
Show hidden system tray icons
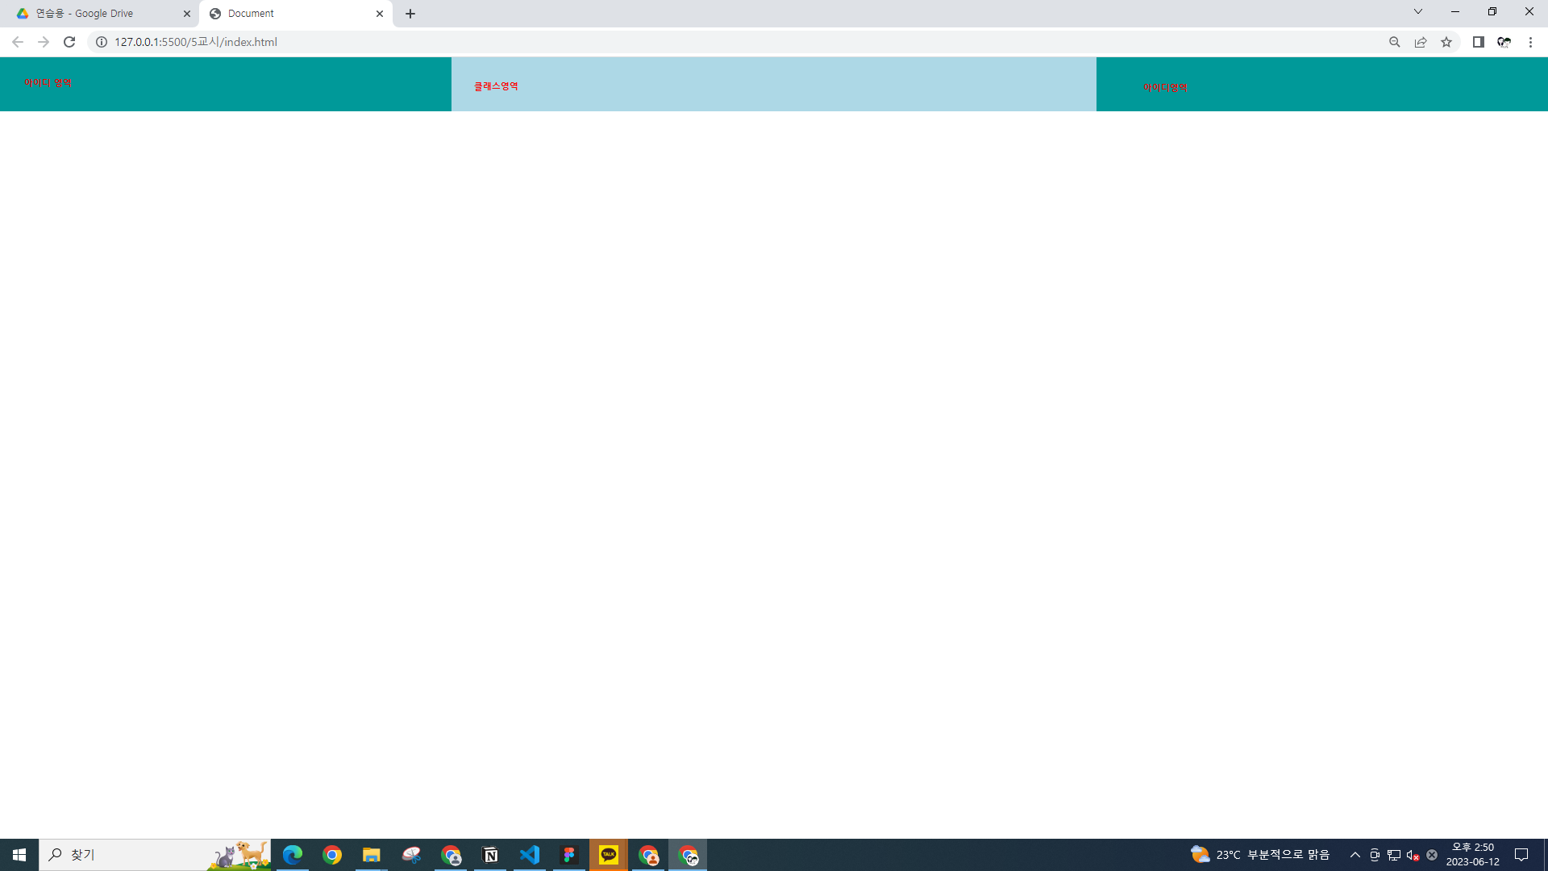pyautogui.click(x=1354, y=855)
